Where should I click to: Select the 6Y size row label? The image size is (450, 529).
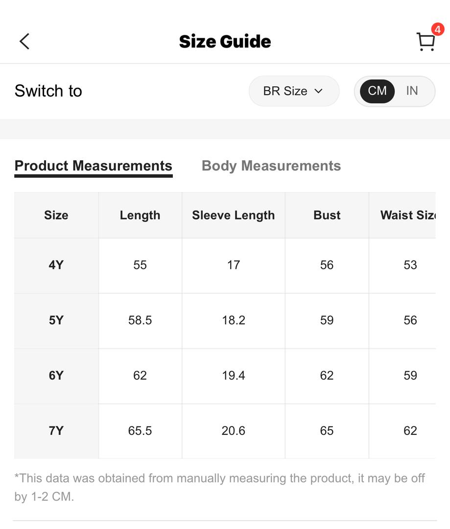pyautogui.click(x=56, y=376)
